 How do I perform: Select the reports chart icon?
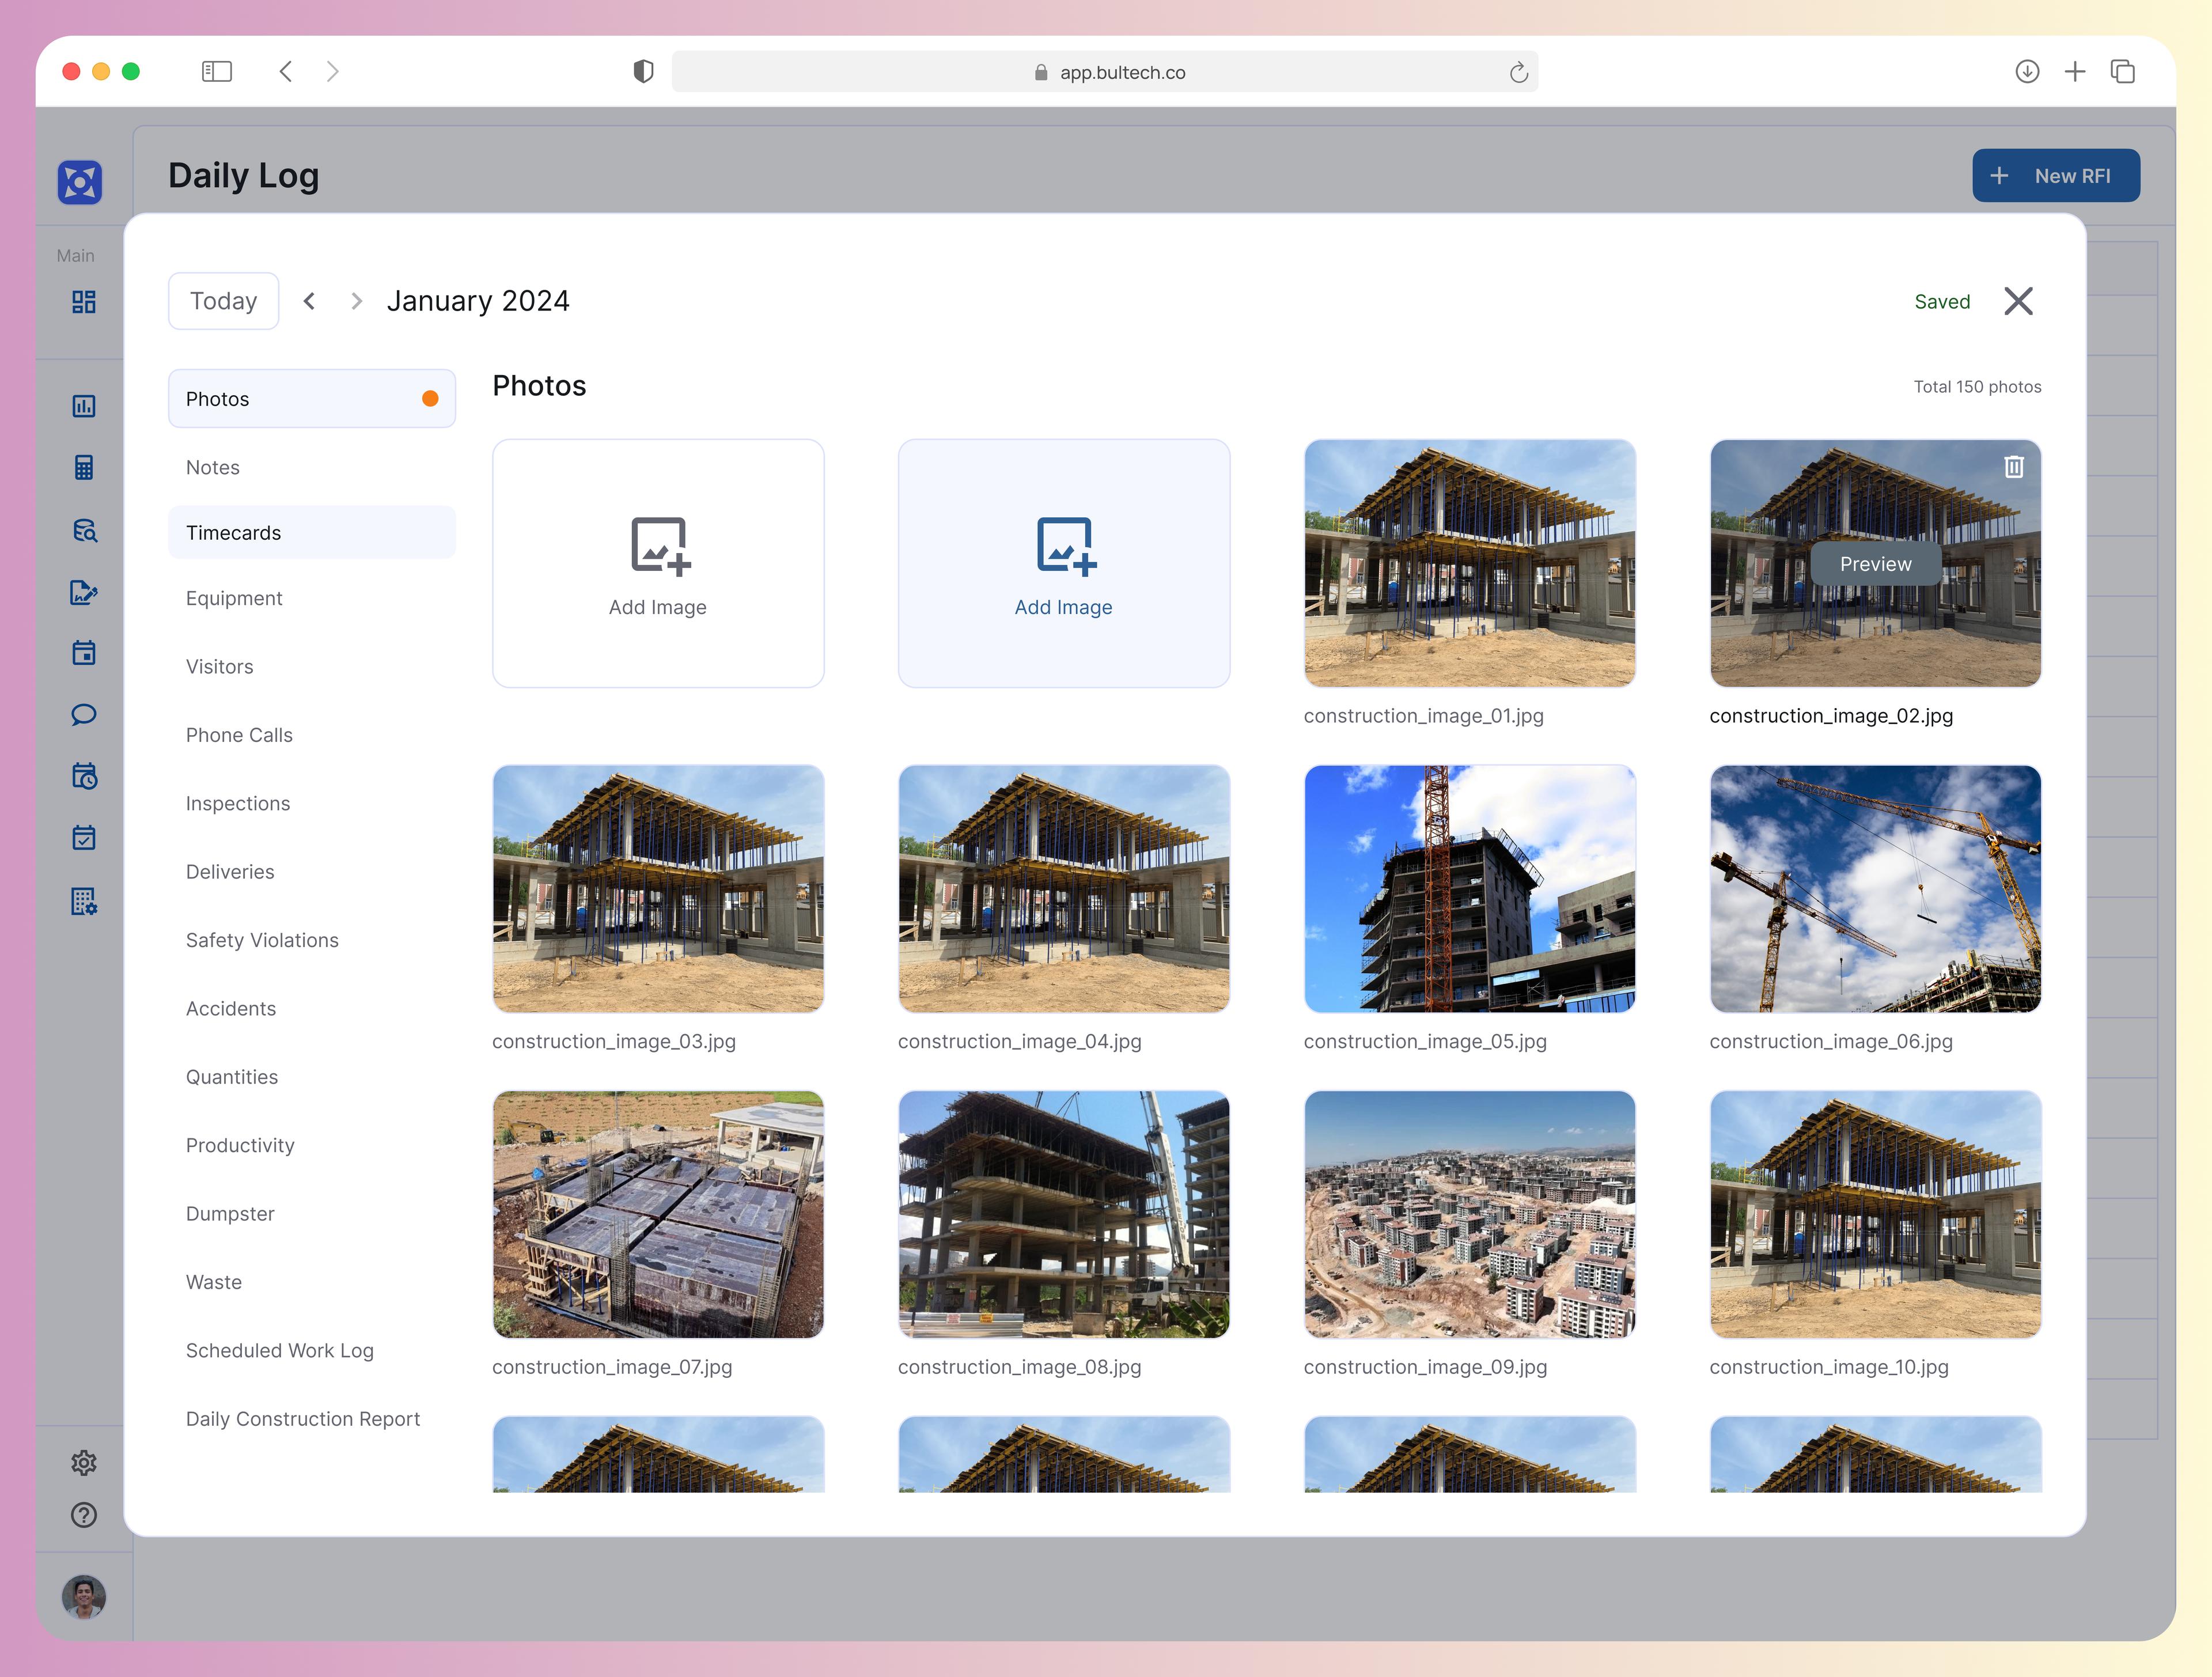[x=85, y=406]
